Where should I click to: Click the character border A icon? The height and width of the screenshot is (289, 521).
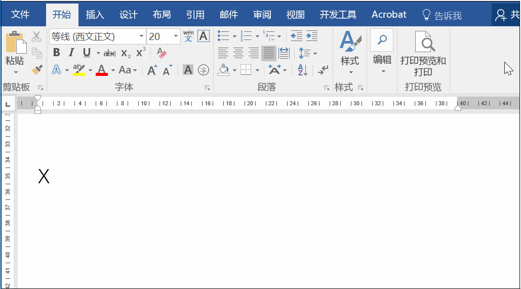point(204,36)
